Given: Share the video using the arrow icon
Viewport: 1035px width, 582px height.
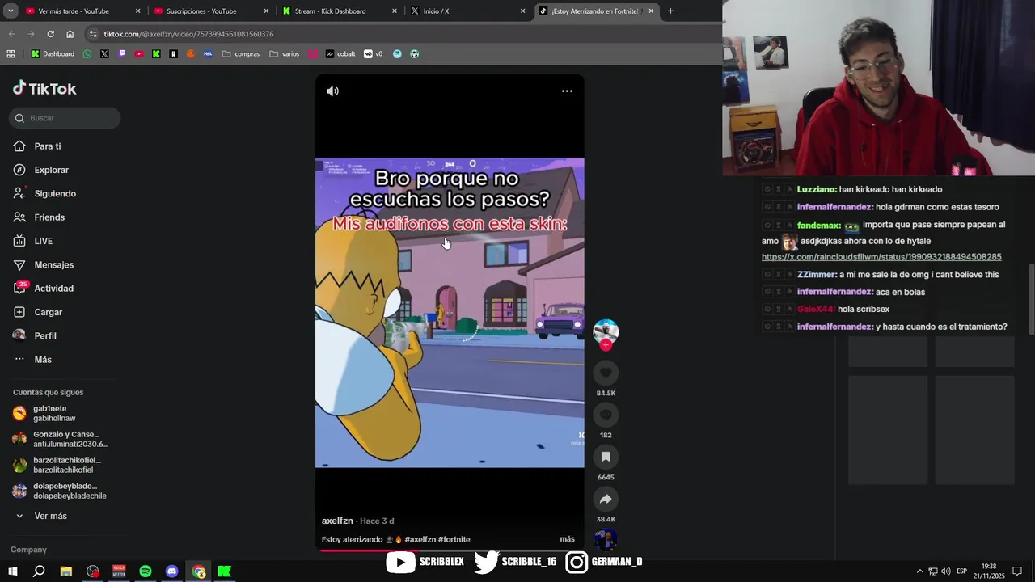Looking at the screenshot, I should click(x=606, y=499).
